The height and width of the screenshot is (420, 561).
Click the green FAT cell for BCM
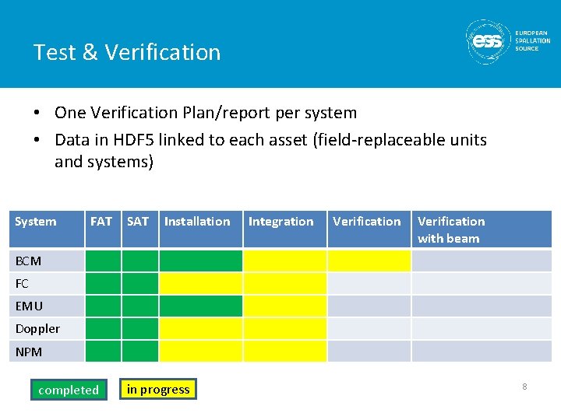coord(103,261)
